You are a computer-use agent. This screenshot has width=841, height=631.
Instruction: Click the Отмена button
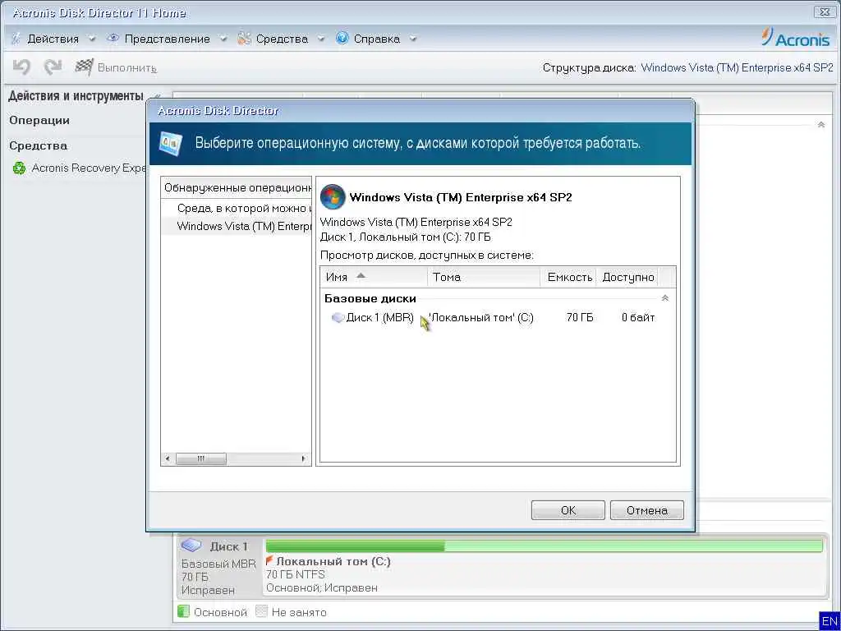pyautogui.click(x=647, y=510)
